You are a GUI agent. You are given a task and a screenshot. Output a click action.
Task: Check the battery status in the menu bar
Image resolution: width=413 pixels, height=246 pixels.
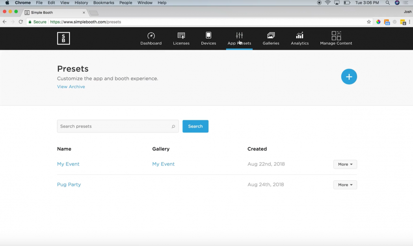(347, 3)
